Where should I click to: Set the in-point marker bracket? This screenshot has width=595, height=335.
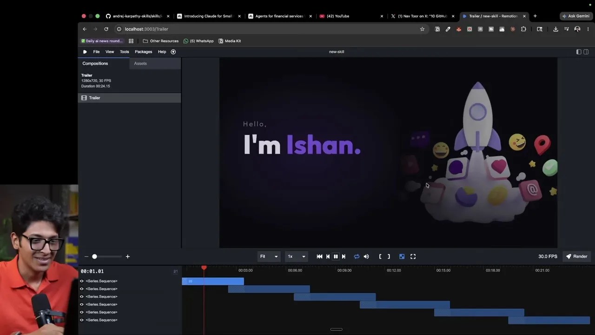click(380, 256)
